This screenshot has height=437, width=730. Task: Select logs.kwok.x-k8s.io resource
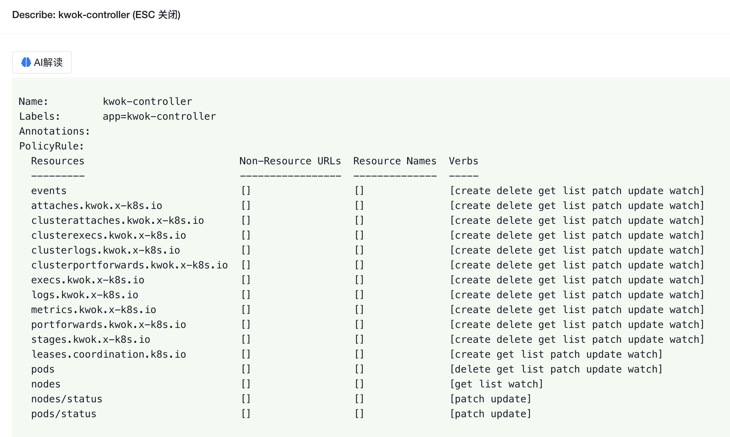pyautogui.click(x=85, y=295)
